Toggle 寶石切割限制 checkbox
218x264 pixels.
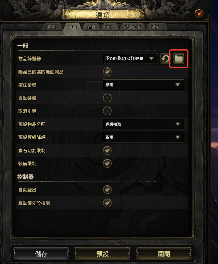tap(108, 150)
